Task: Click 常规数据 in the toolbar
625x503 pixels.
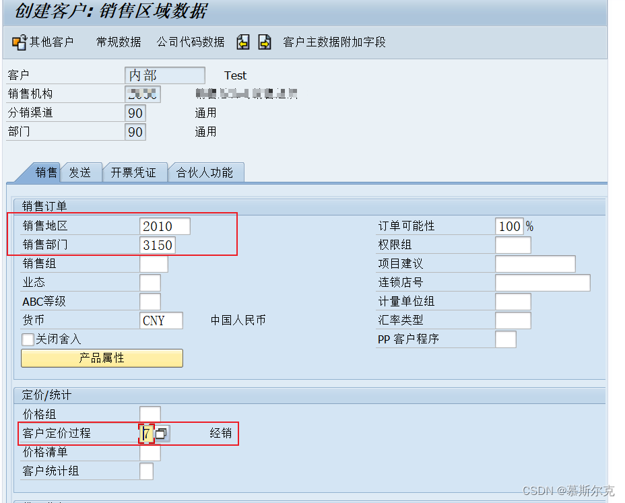Action: click(118, 40)
